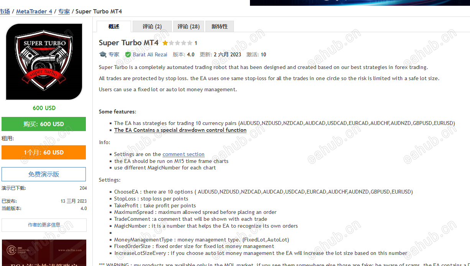The width and height of the screenshot is (470, 266).
Task: Download the 免费演示版 demo
Action: click(x=44, y=174)
